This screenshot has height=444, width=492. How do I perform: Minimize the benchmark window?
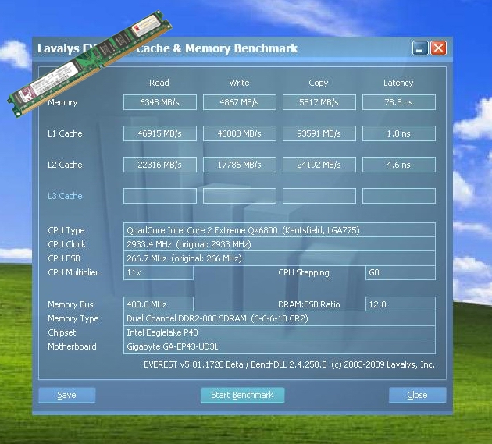pyautogui.click(x=420, y=48)
